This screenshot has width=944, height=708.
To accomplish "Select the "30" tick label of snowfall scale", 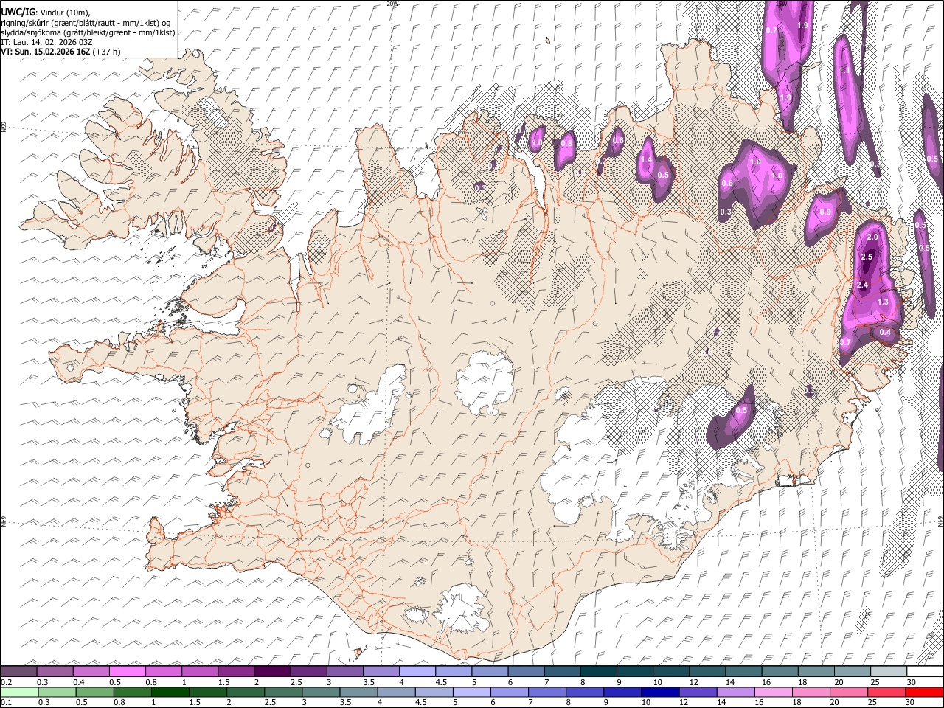I will point(910,682).
